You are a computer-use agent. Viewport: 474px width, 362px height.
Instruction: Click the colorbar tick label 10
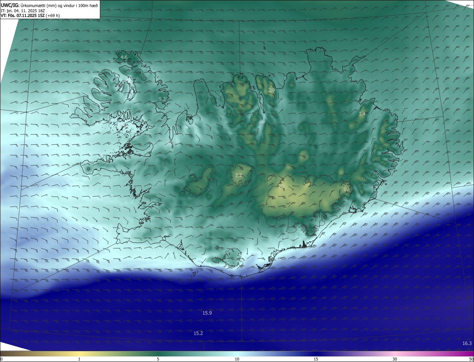237,359
